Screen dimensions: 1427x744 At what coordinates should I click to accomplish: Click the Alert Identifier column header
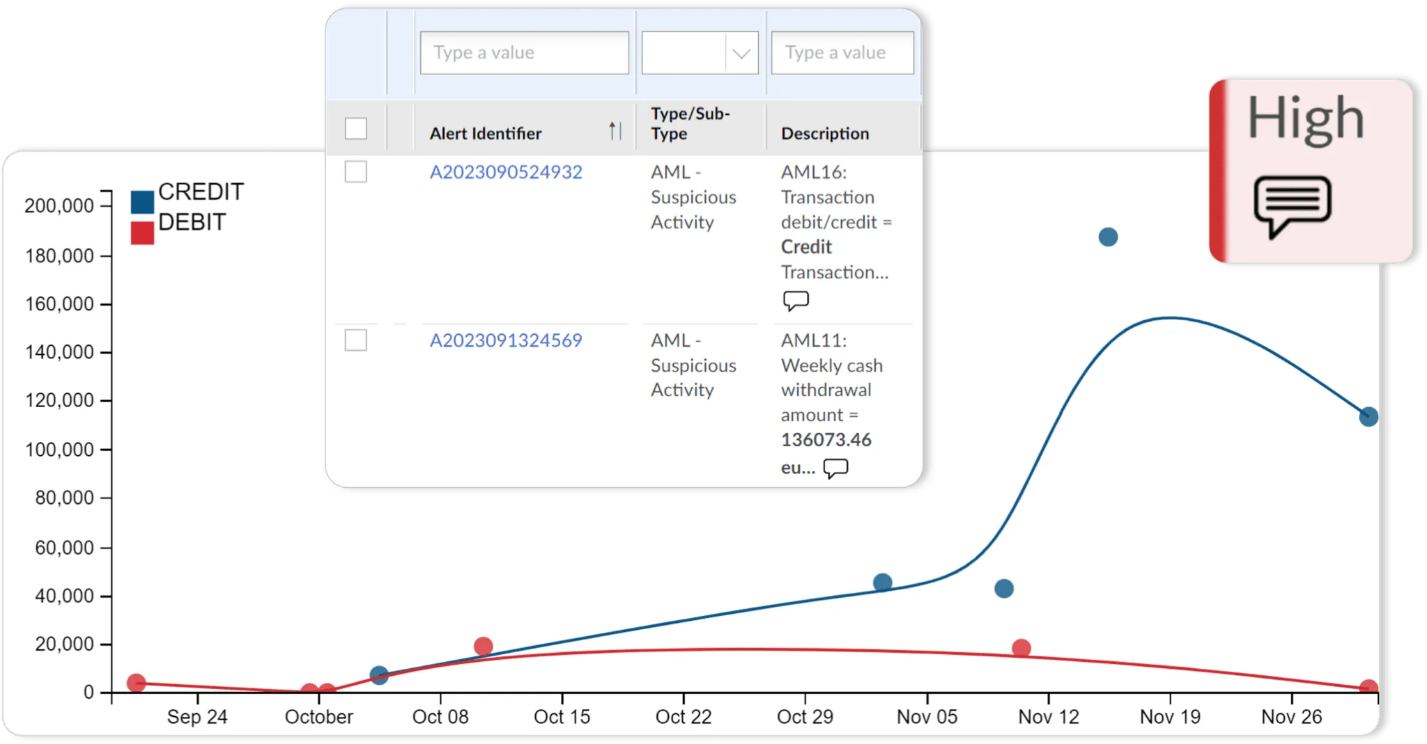pos(485,133)
